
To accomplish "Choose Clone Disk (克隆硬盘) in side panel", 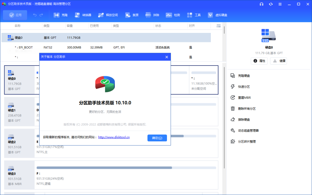I will 240,76.
